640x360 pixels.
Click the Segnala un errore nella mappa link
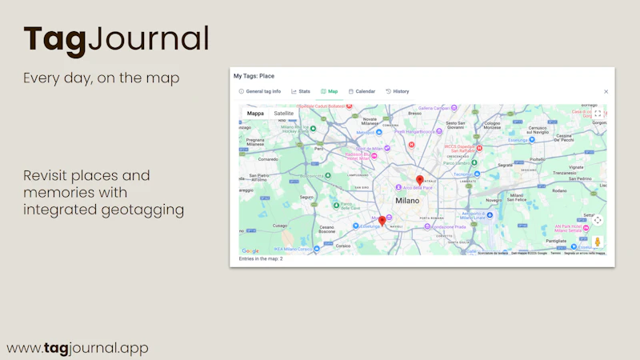click(x=585, y=253)
